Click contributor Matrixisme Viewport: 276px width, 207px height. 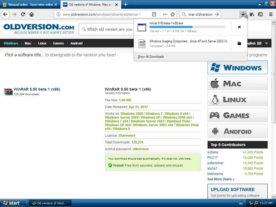click(x=215, y=174)
